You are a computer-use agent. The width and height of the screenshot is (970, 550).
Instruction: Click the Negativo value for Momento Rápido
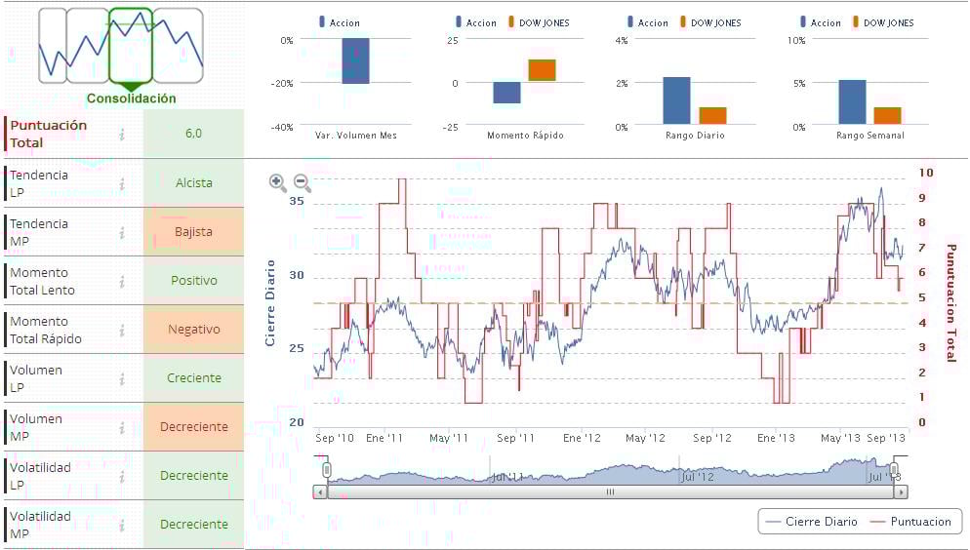[x=193, y=330]
